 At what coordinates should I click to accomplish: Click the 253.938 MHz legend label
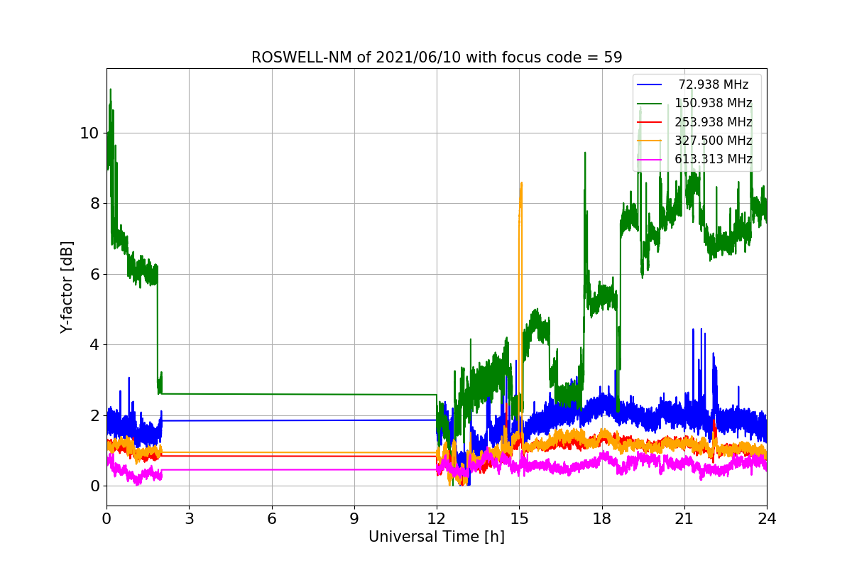[714, 122]
